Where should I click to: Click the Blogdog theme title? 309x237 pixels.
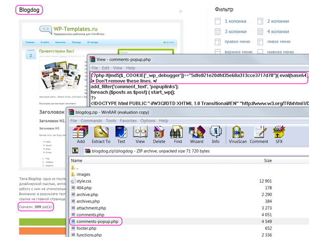pos(29,10)
